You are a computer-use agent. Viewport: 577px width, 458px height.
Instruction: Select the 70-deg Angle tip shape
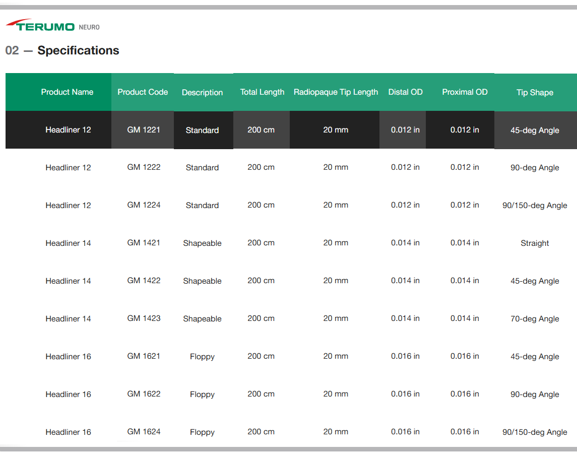click(x=535, y=319)
